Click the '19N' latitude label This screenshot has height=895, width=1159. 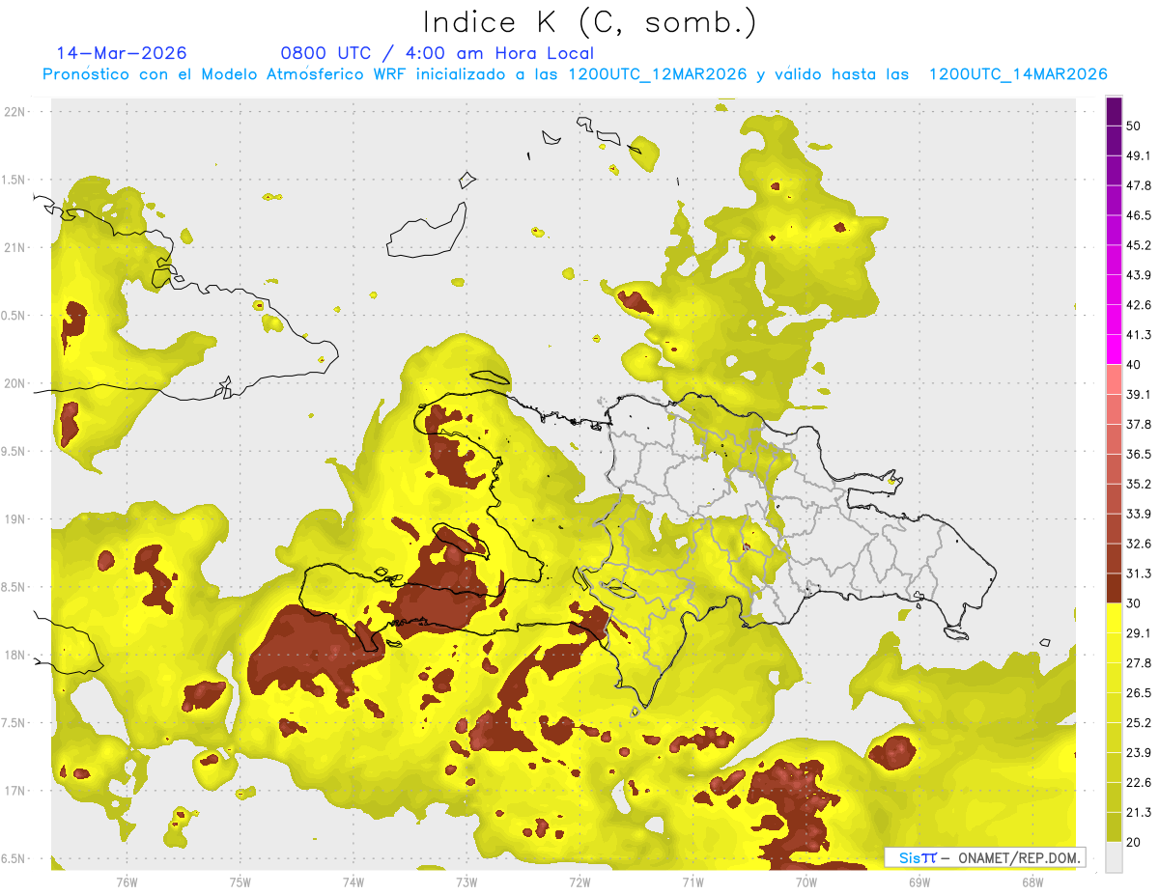[16, 519]
